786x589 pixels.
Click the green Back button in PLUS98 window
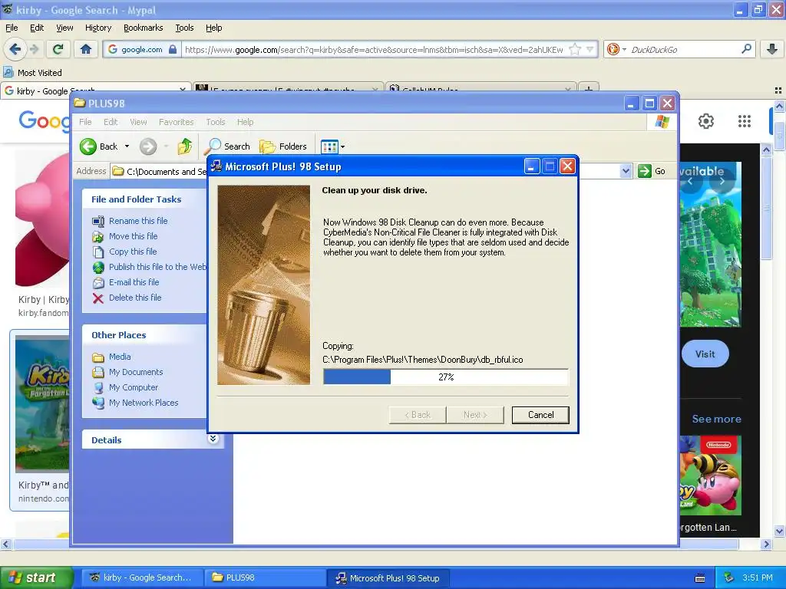99,146
